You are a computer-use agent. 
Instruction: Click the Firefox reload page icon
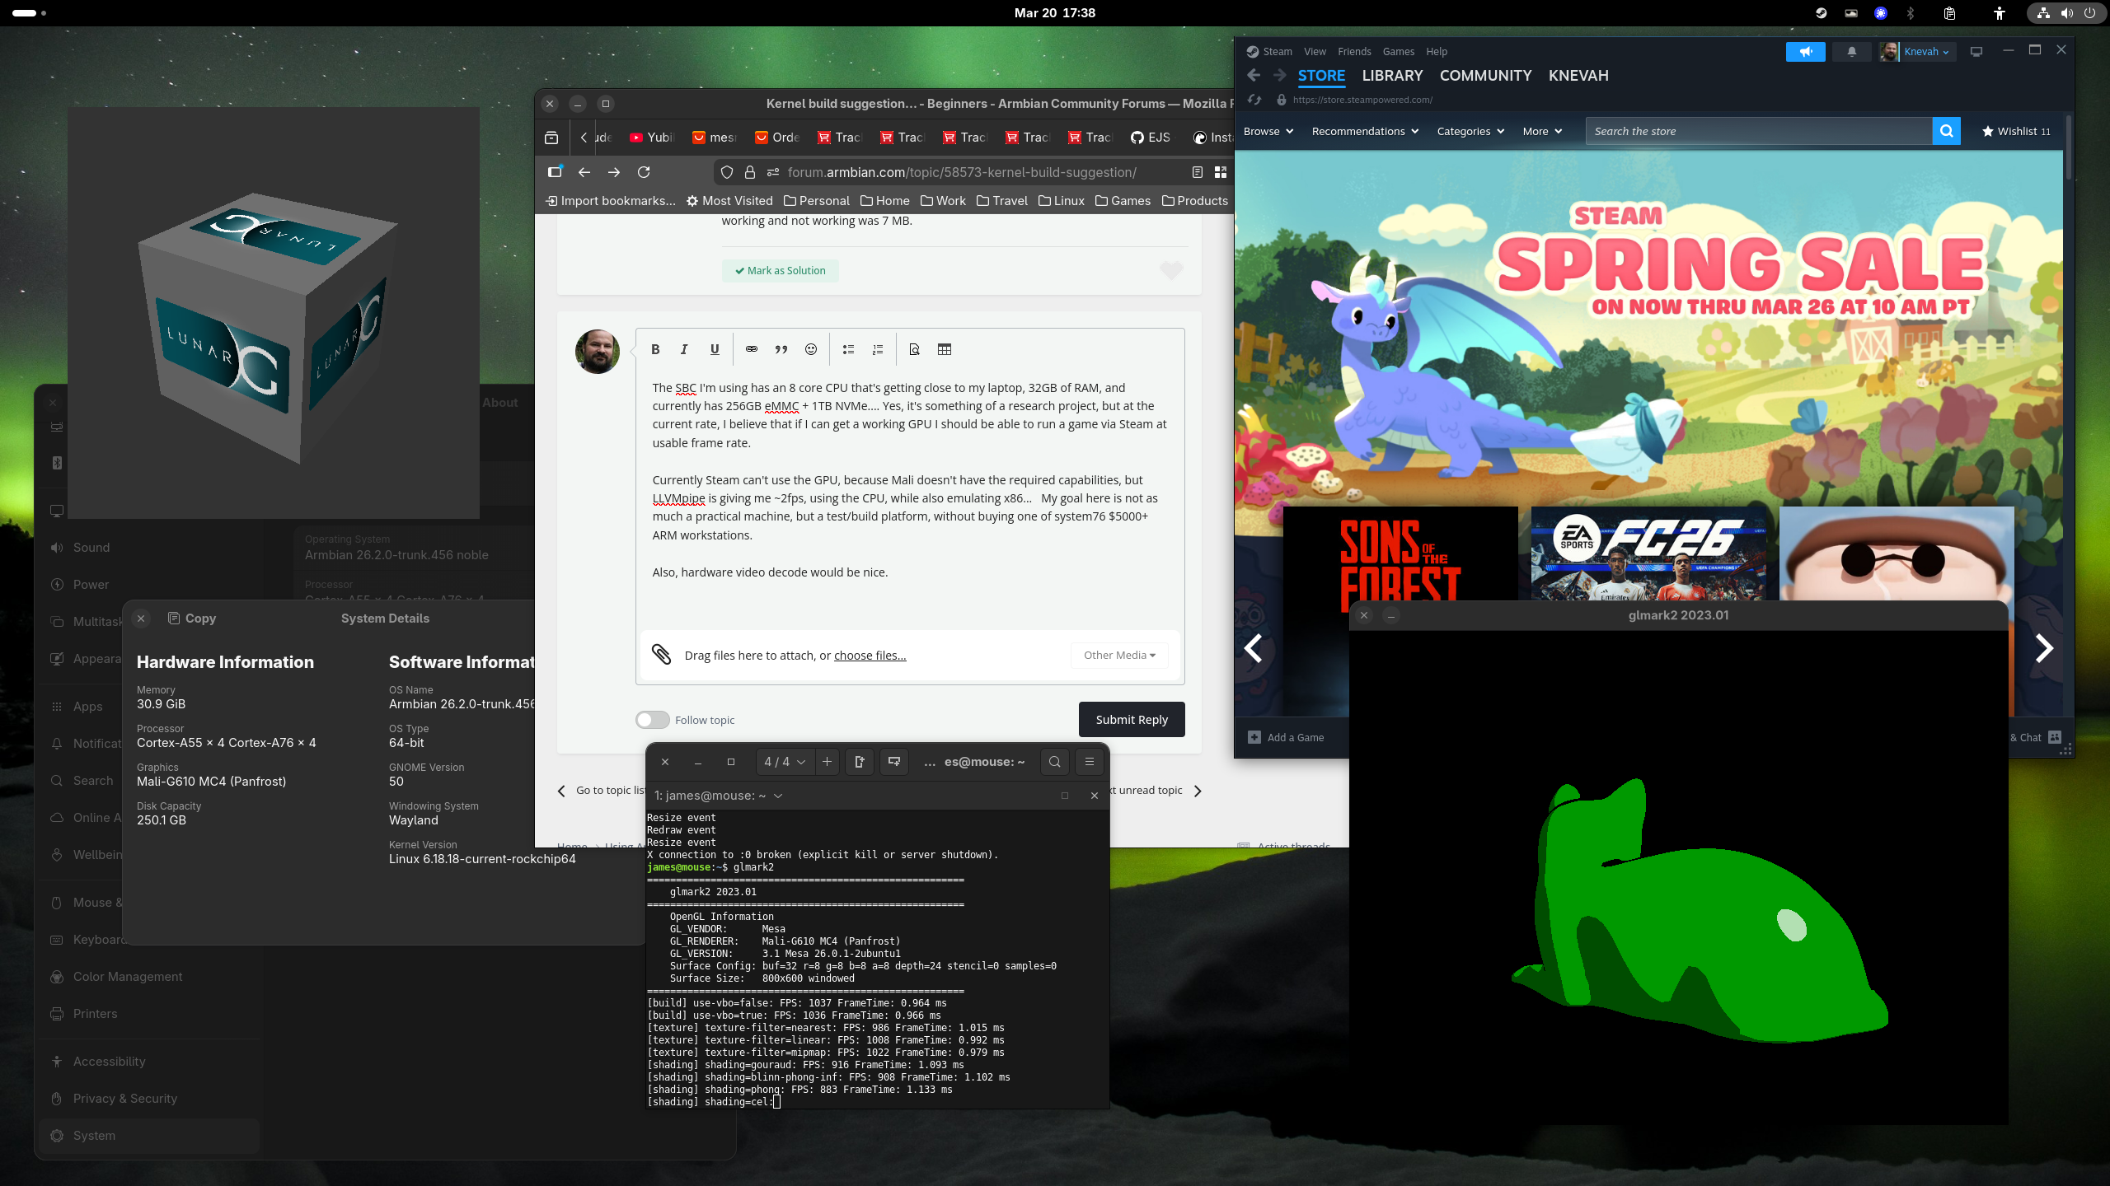(x=644, y=172)
